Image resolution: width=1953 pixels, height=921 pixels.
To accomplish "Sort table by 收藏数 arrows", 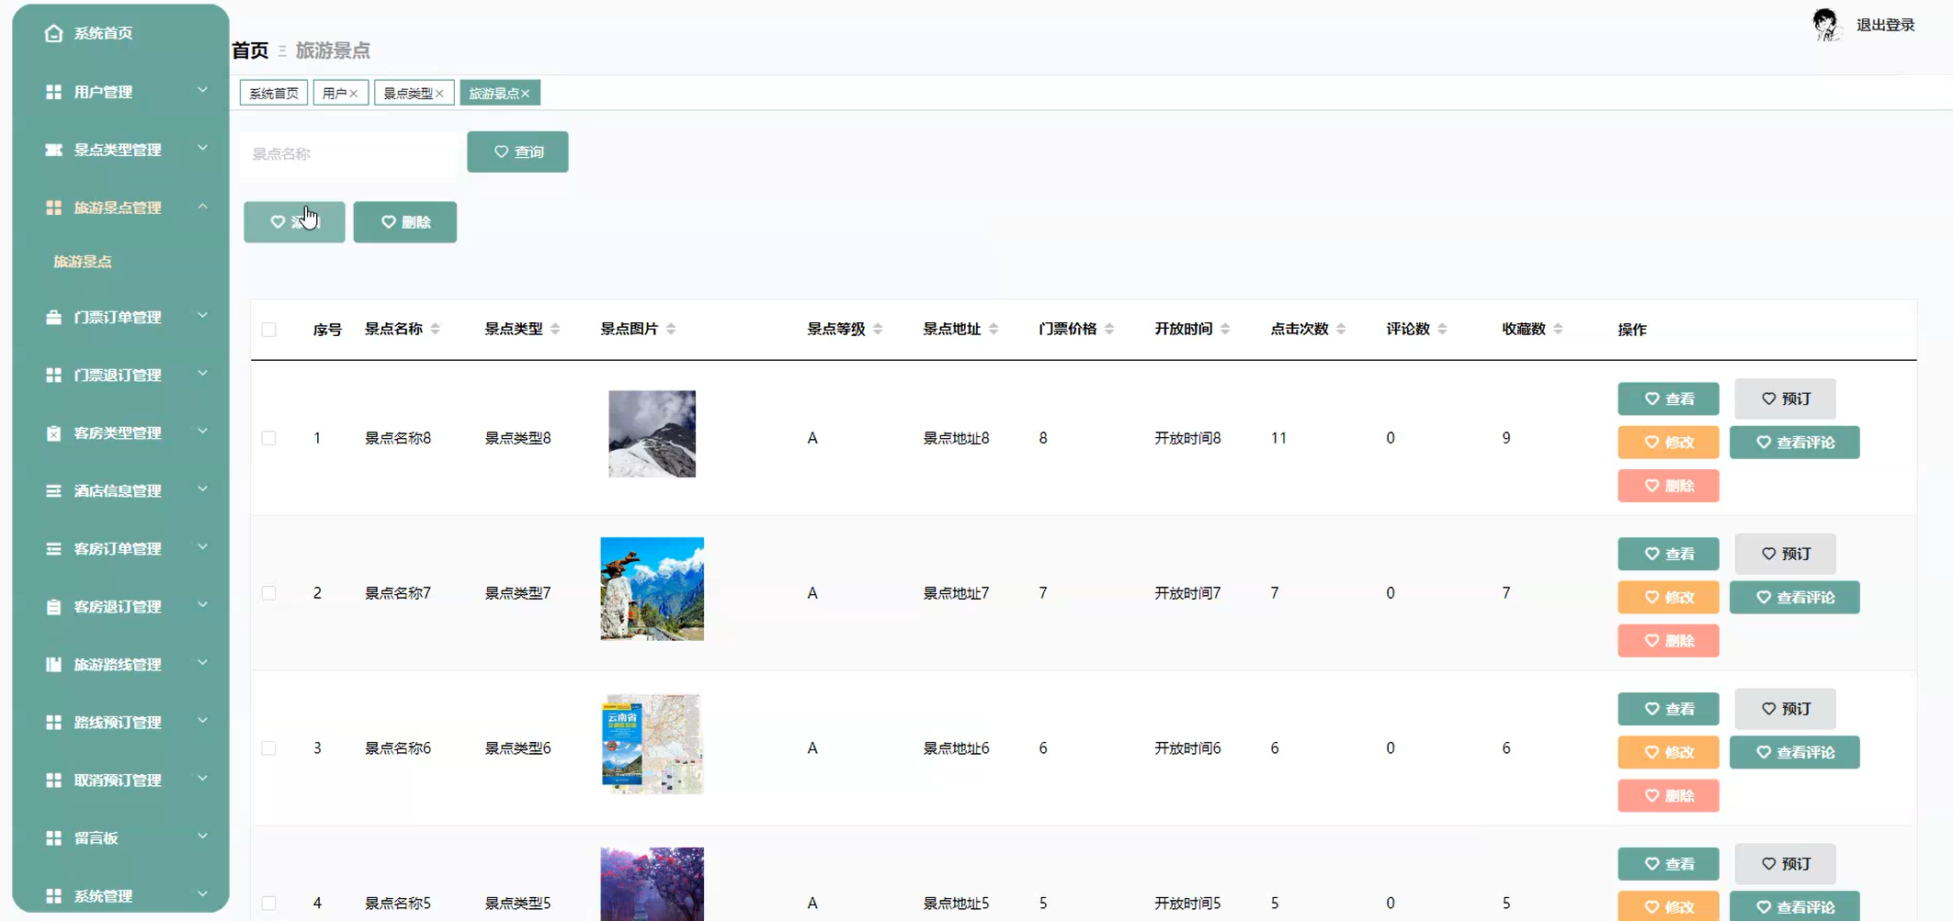I will [x=1558, y=329].
